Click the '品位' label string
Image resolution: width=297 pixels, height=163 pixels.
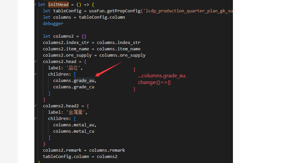(x=74, y=68)
